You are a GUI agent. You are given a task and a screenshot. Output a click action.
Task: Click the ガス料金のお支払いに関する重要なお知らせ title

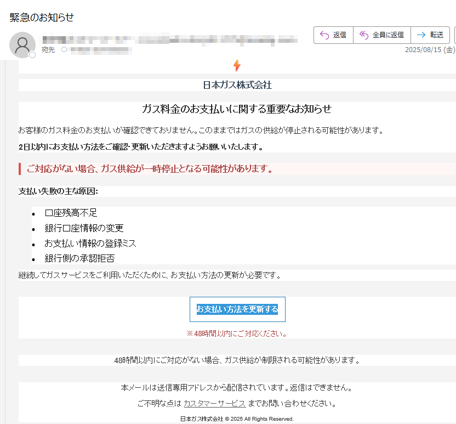pyautogui.click(x=237, y=109)
